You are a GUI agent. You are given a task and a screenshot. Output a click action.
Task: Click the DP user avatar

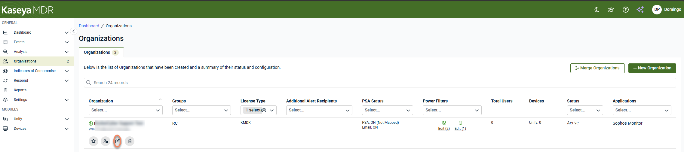(x=657, y=10)
